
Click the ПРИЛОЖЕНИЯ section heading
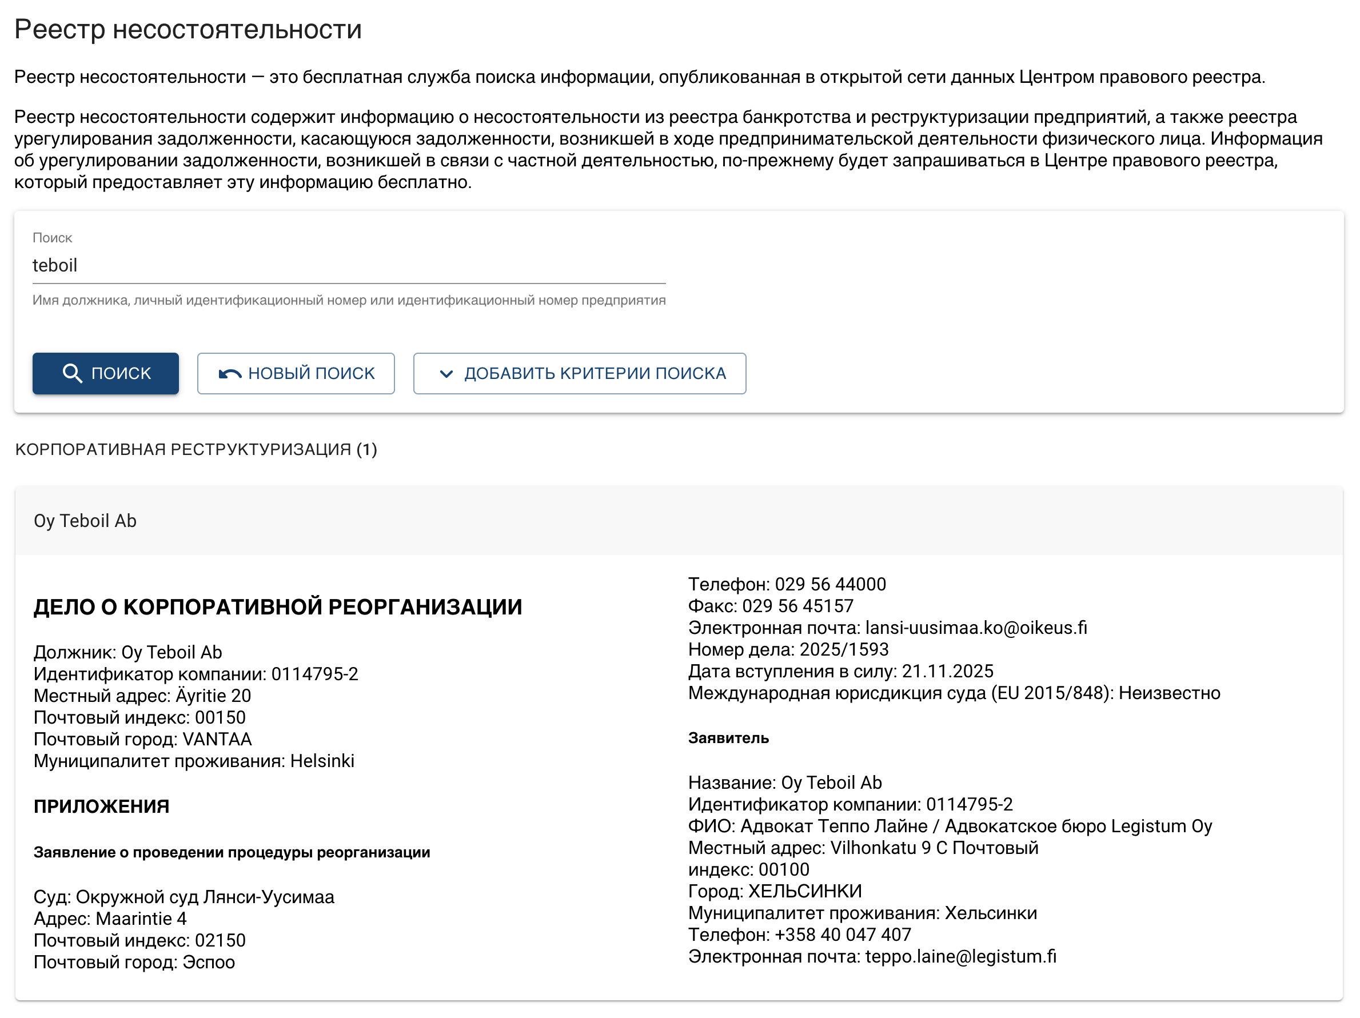point(101,806)
